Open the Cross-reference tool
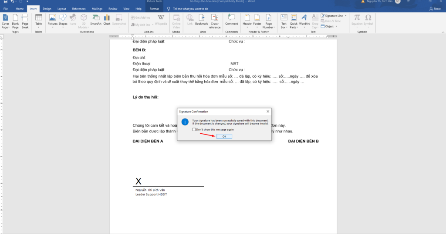The image size is (446, 234). point(215,20)
